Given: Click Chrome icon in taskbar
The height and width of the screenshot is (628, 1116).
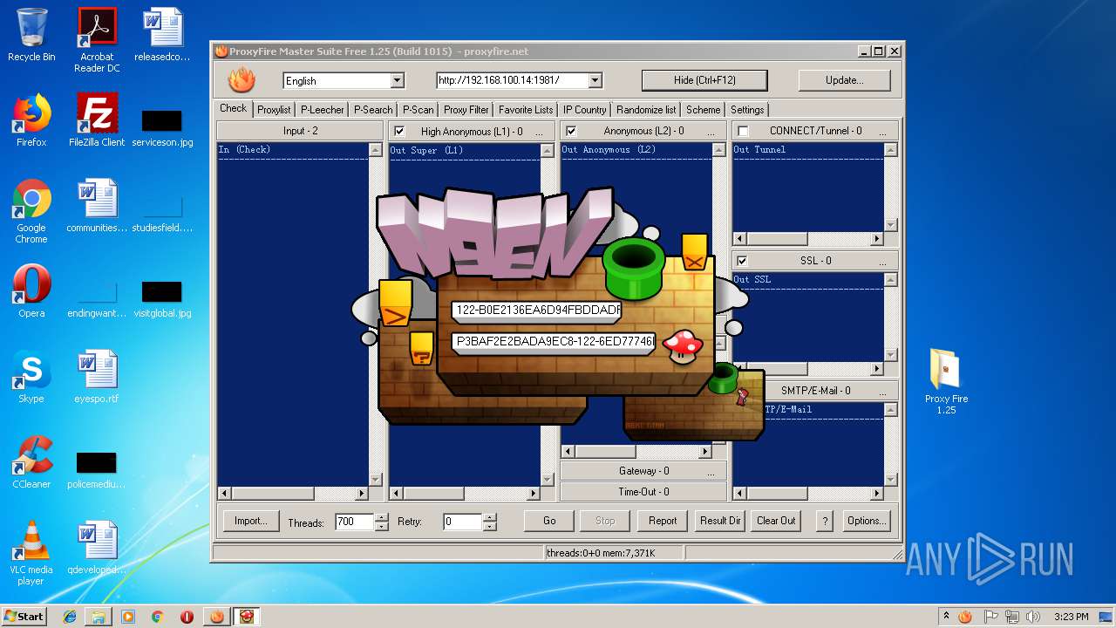Looking at the screenshot, I should point(158,617).
